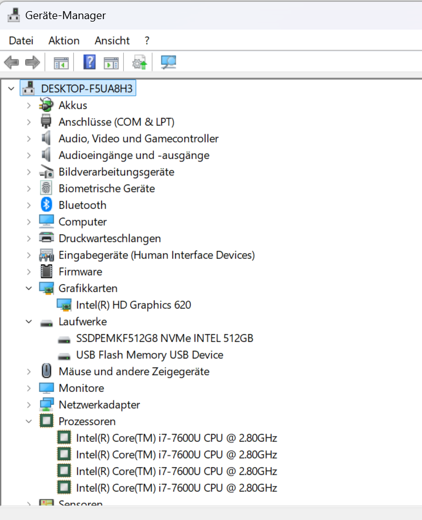
Task: Click the Biometrische Geräte fingerprint icon
Action: (46, 189)
